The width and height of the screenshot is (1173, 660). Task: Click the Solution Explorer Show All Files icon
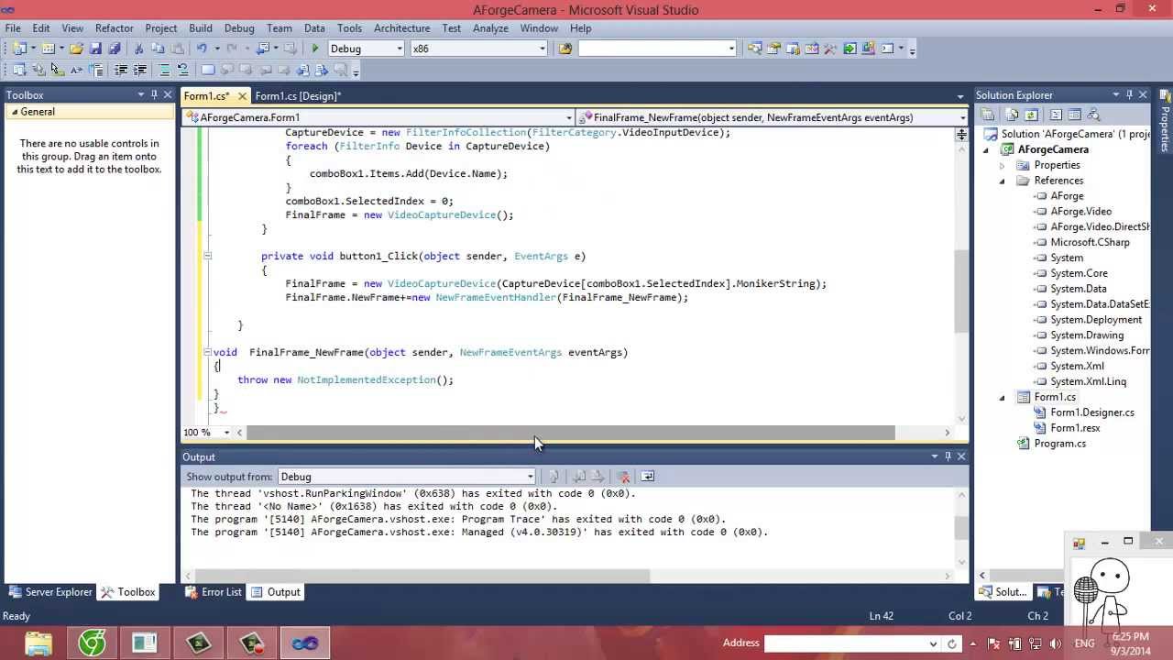pos(1012,115)
